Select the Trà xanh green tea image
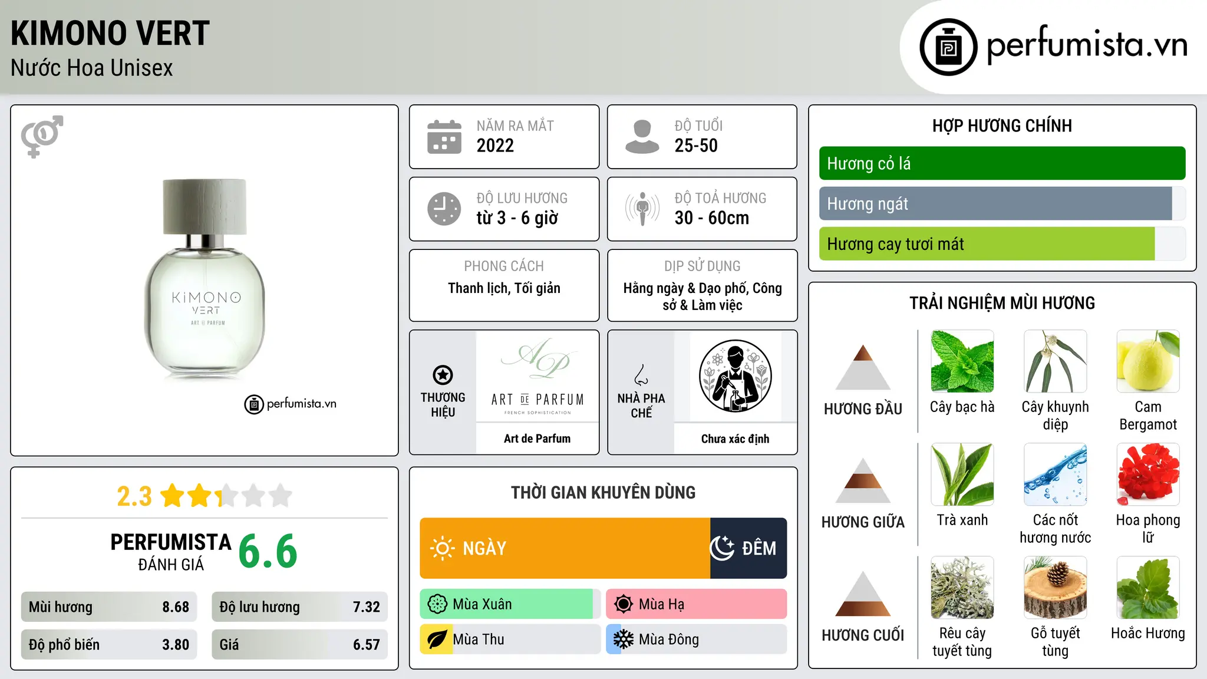This screenshot has height=679, width=1207. click(962, 474)
